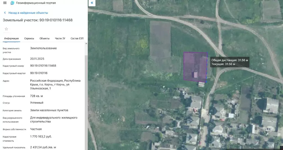Open the Объекты tab
Image resolution: width=283 pixels, height=150 pixels.
[x=44, y=38]
